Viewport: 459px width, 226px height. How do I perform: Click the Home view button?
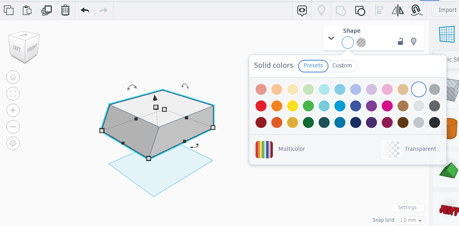pos(13,78)
